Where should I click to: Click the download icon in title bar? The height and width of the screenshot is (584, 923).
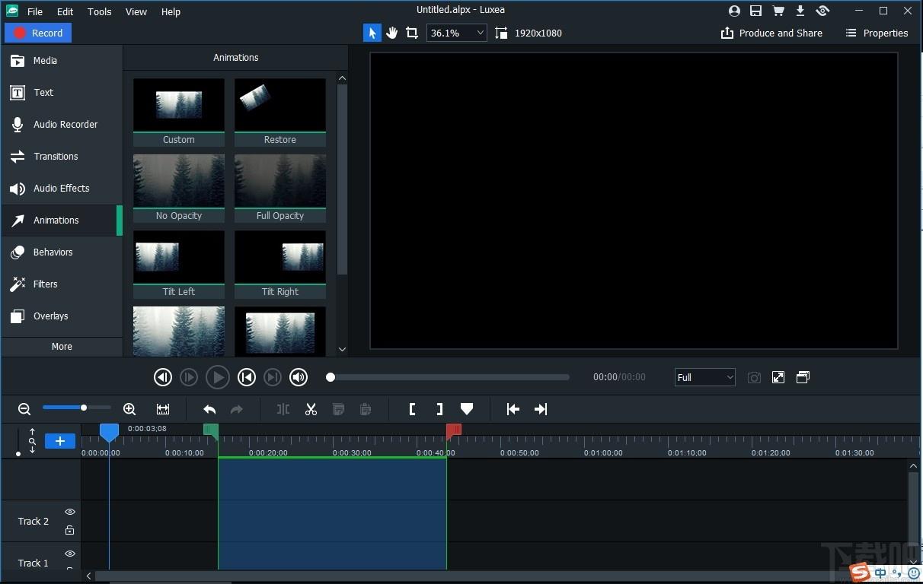[x=800, y=11]
